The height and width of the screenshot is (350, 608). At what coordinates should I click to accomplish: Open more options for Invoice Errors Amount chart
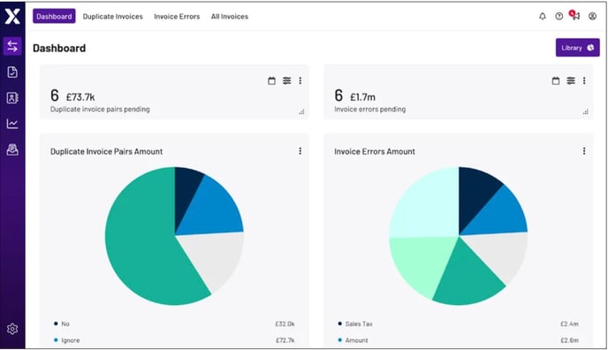coord(584,151)
